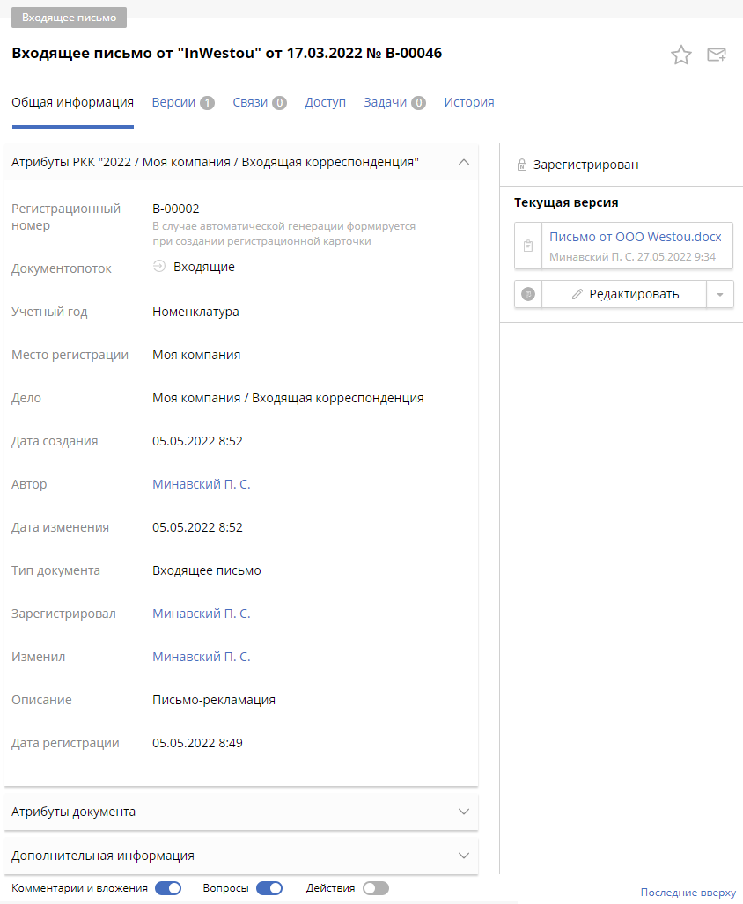The image size is (743, 904).
Task: Enable the Действия toggle
Action: click(376, 888)
